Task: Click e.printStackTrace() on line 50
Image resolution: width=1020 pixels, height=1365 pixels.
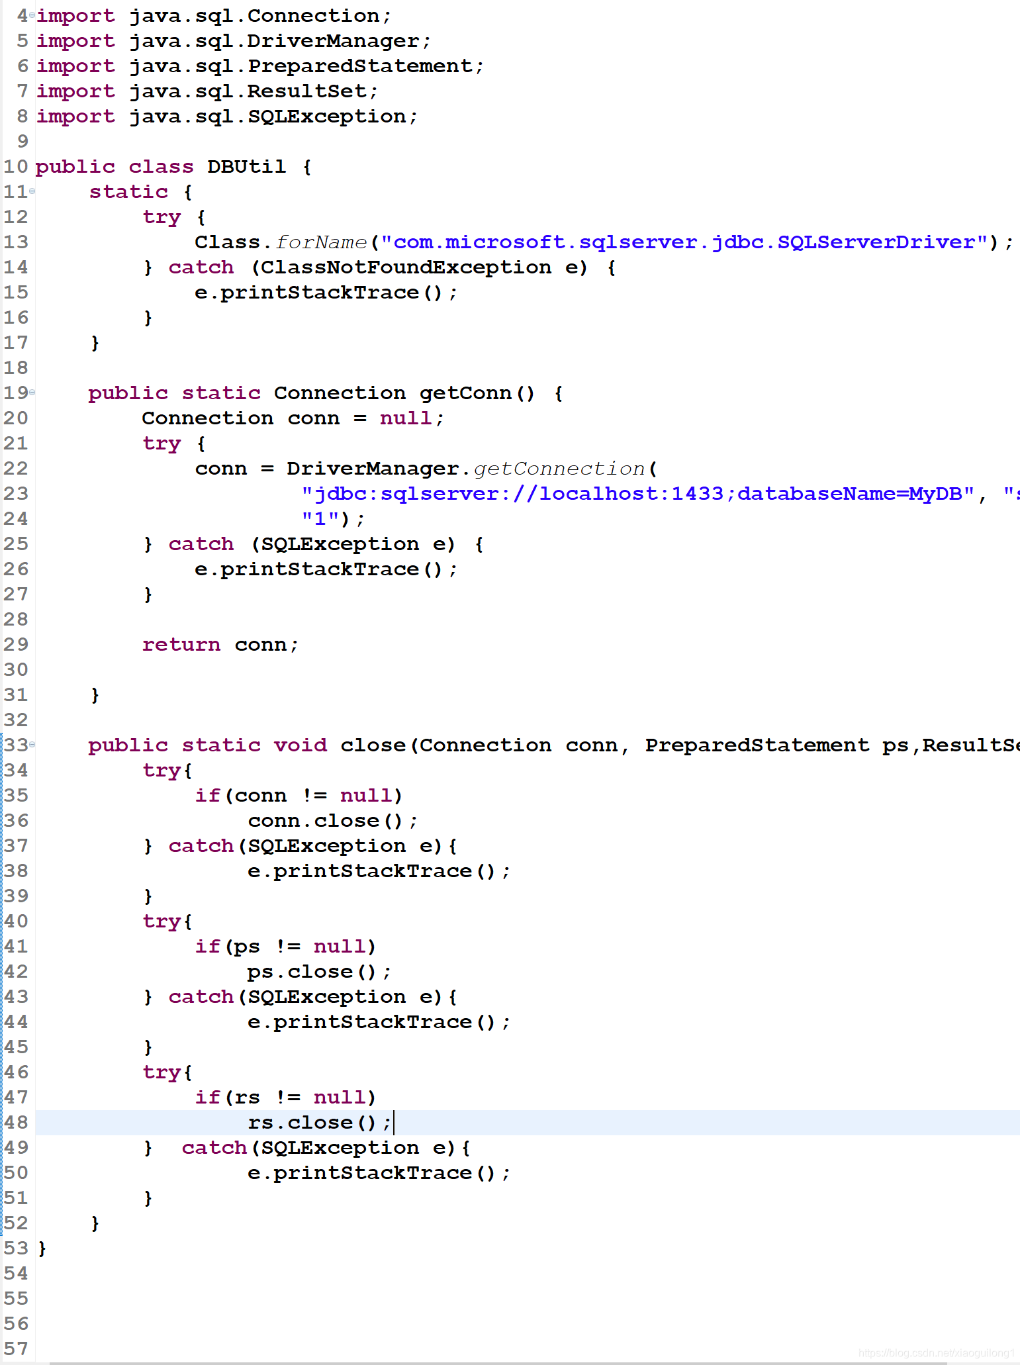Action: coord(379,1173)
